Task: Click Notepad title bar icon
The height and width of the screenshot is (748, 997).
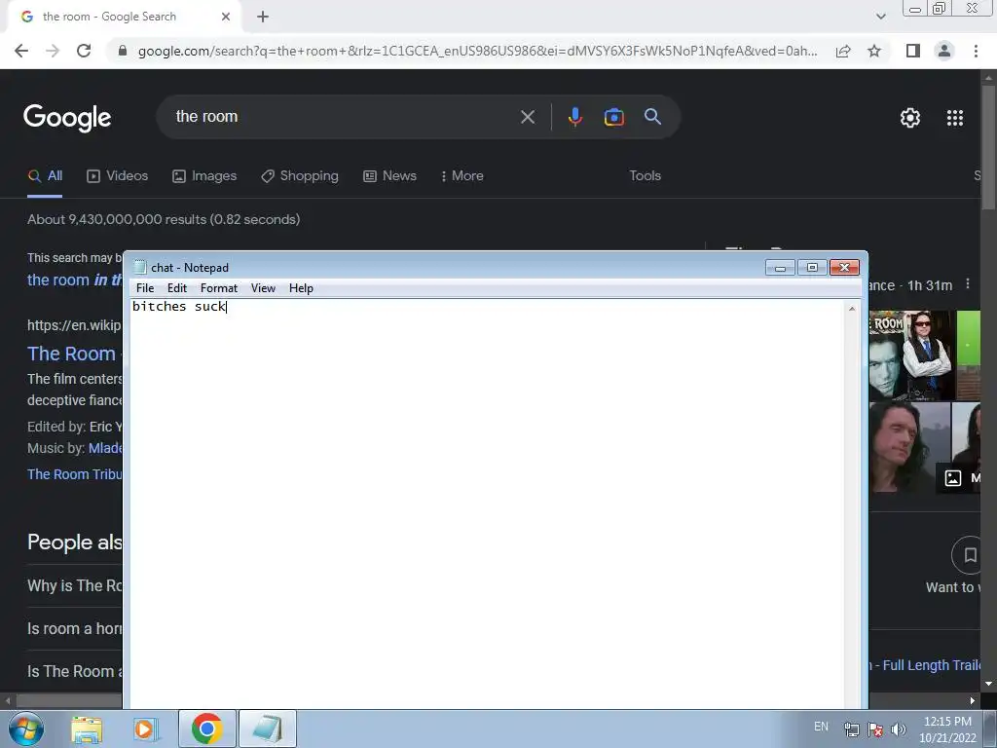Action: [140, 268]
